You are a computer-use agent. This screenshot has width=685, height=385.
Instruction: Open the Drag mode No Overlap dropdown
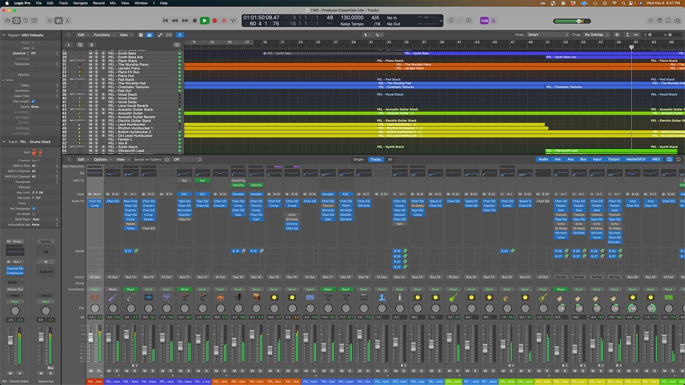pos(596,35)
